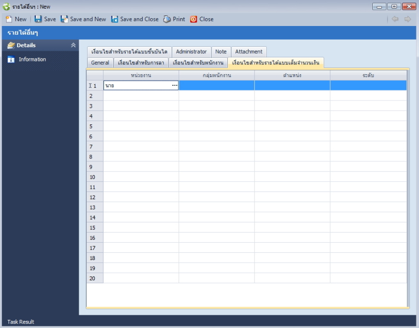Viewport: 419px width, 328px height.
Task: Open the Attachment tab
Action: [249, 52]
